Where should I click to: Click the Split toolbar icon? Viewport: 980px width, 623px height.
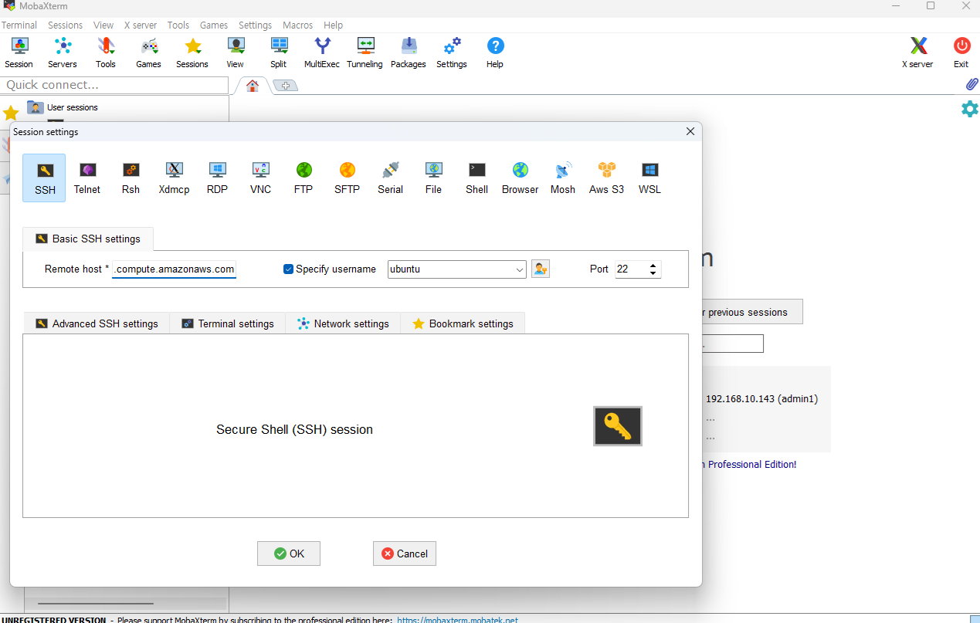point(279,52)
